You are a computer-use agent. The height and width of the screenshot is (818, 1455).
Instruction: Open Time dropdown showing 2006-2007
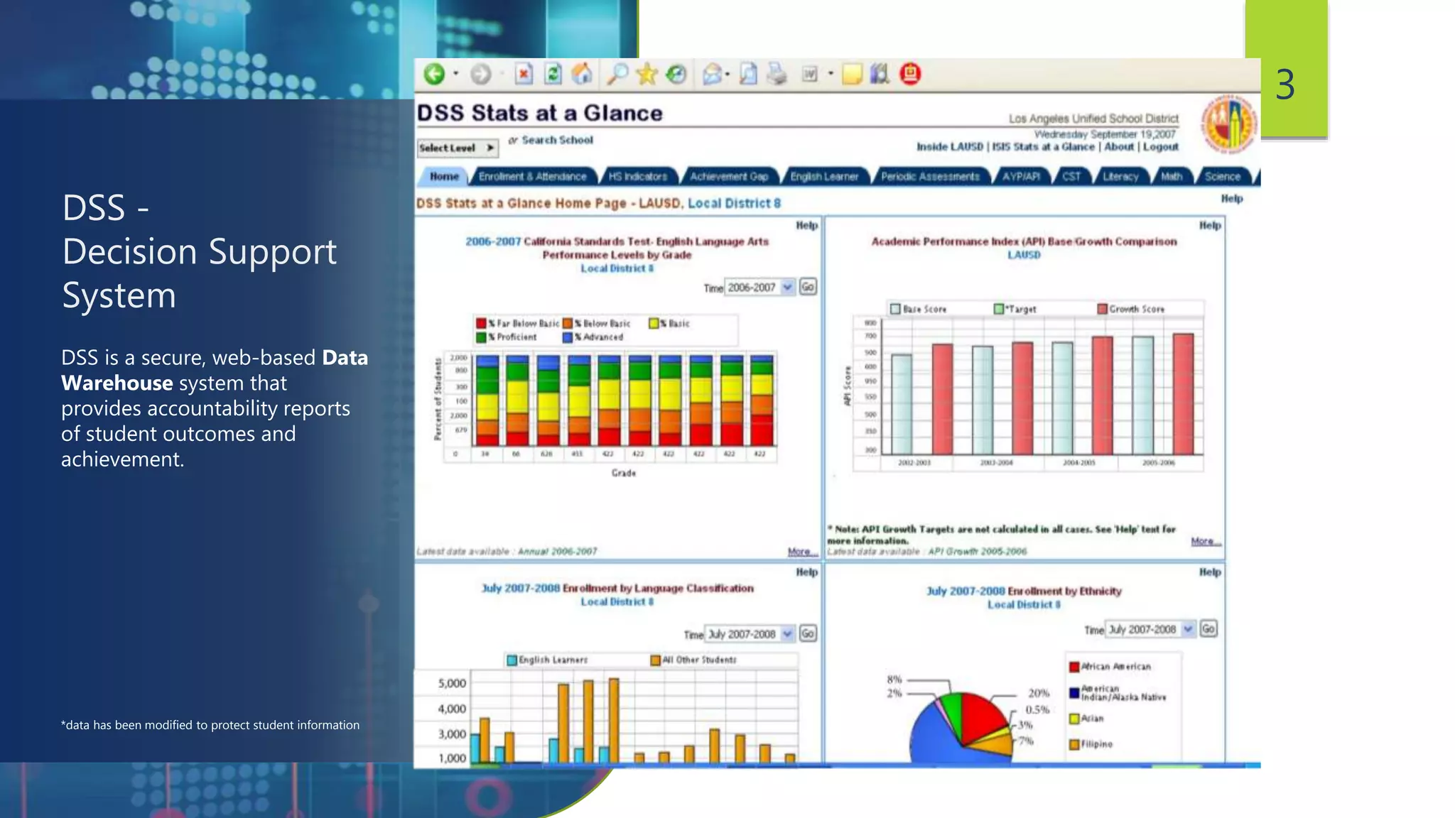point(759,287)
